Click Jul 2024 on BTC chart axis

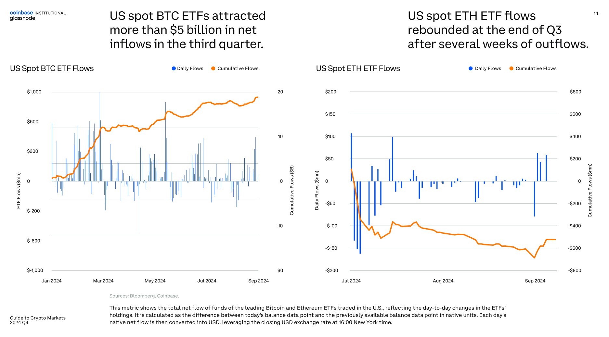[x=207, y=281]
